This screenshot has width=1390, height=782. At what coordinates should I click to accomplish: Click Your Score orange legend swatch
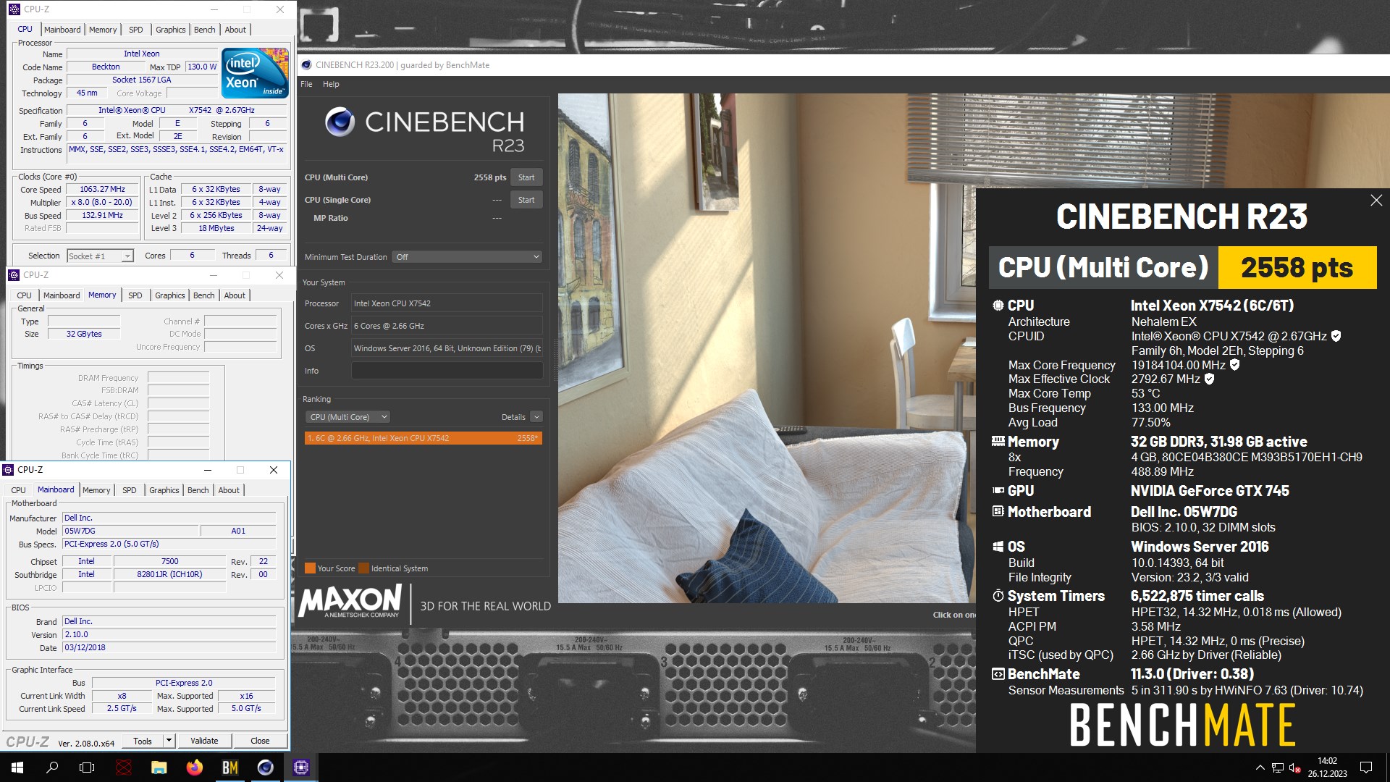point(310,568)
